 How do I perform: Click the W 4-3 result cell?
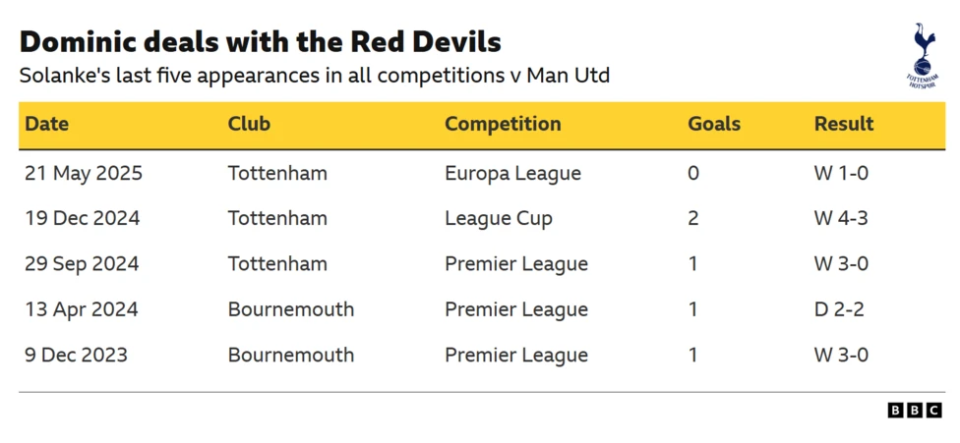click(841, 219)
